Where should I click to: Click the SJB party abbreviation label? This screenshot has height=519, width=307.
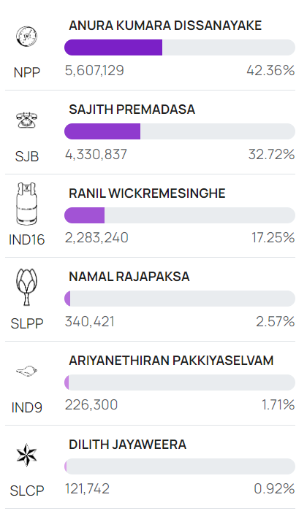click(x=26, y=156)
